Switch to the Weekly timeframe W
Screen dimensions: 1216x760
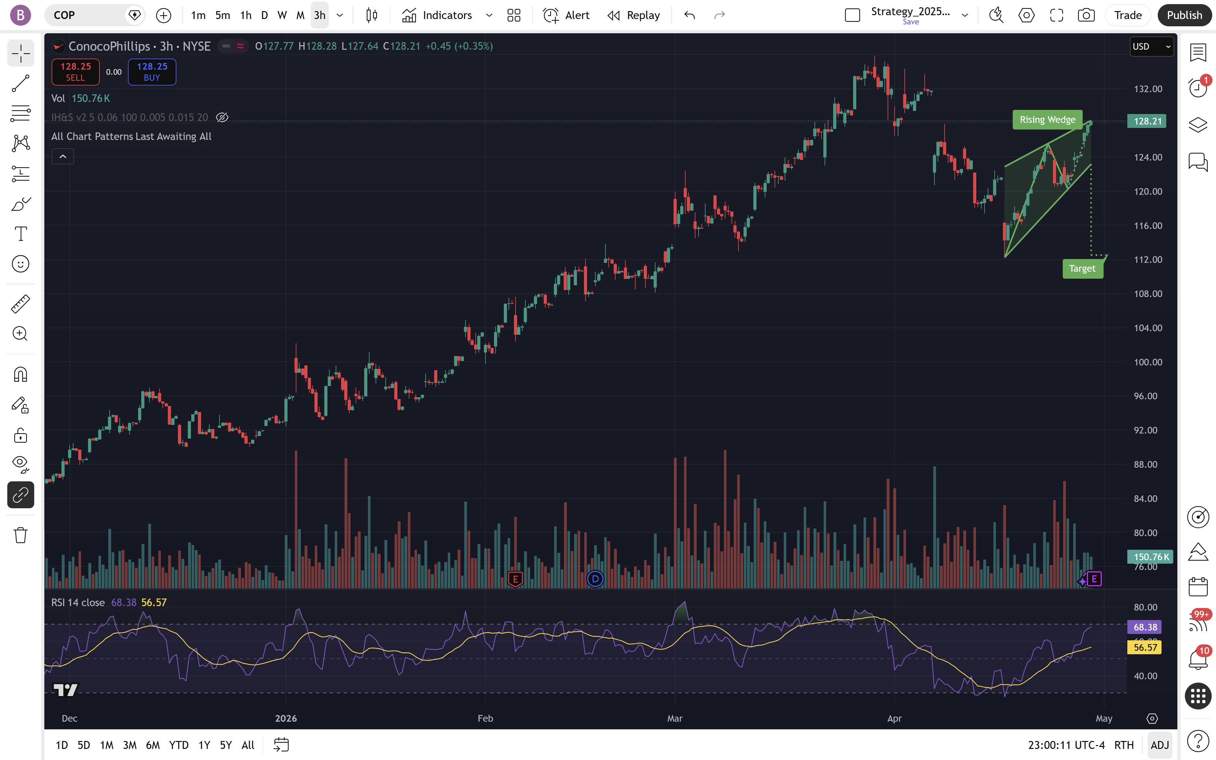click(x=282, y=15)
